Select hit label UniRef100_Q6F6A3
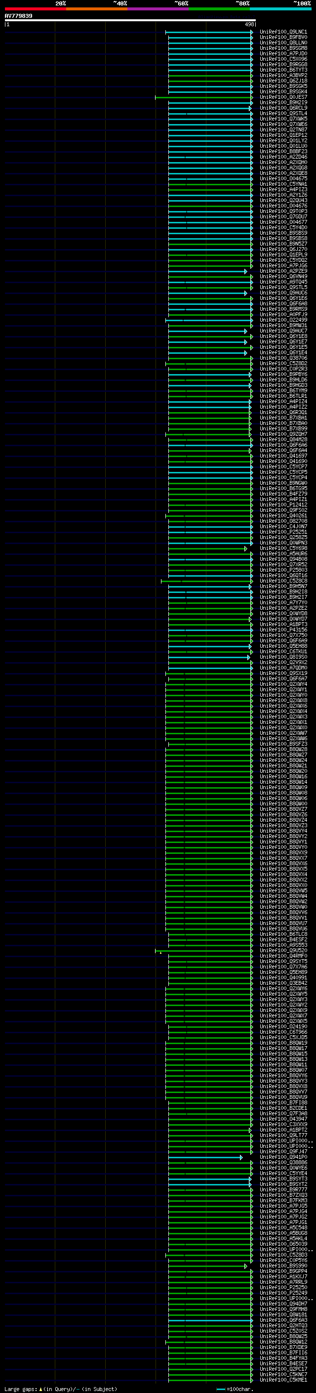This screenshot has height=1393, width=316. [x=283, y=1320]
